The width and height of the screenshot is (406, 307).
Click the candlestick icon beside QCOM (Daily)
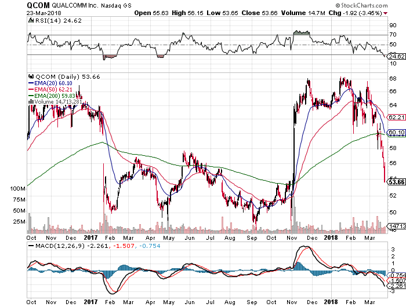[31, 76]
